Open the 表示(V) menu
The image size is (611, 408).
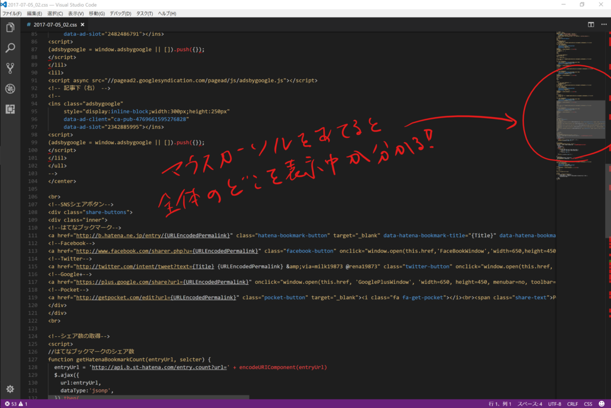point(76,14)
